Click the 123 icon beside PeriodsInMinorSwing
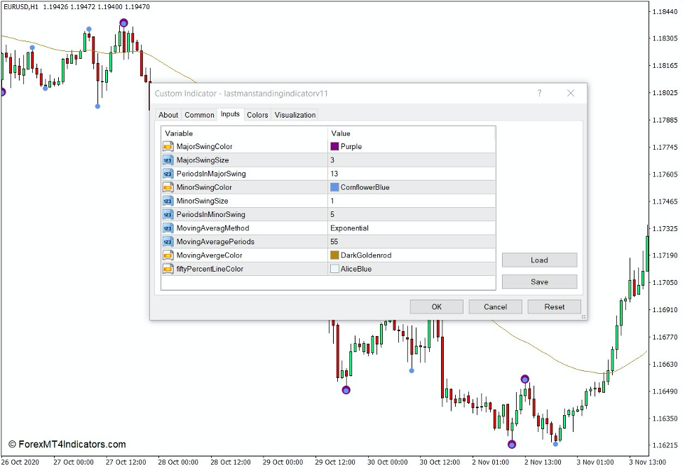Image resolution: width=685 pixels, height=469 pixels. (168, 214)
